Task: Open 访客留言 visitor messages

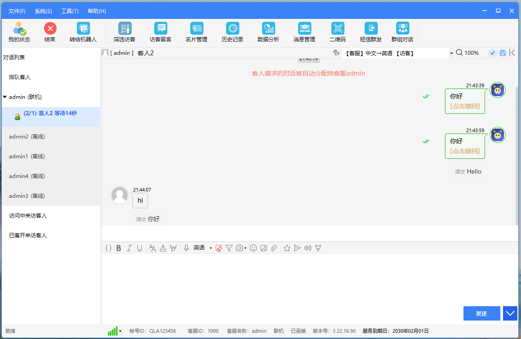Action: 160,32
